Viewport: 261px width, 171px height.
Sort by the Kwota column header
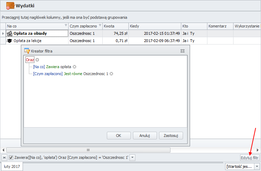click(115, 26)
